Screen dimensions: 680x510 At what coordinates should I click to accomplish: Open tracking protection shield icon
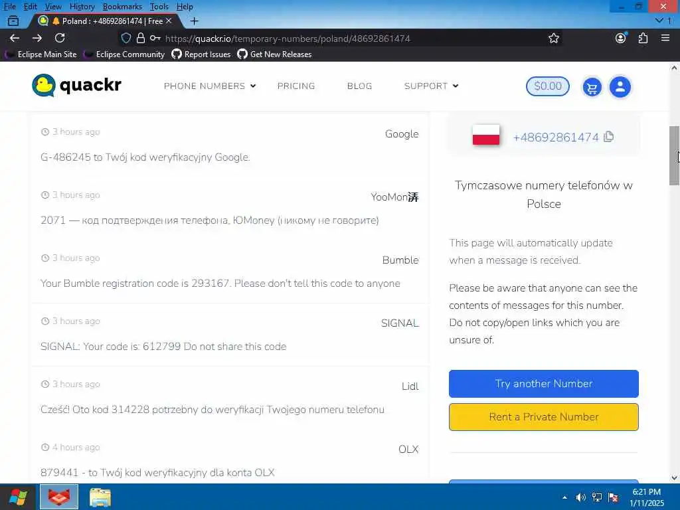point(126,38)
